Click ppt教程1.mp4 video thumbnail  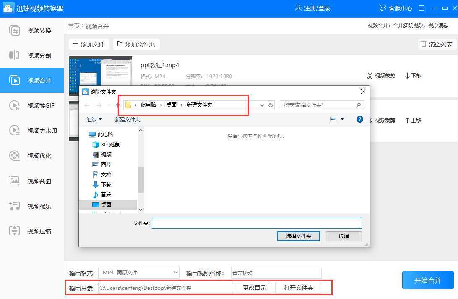click(101, 72)
